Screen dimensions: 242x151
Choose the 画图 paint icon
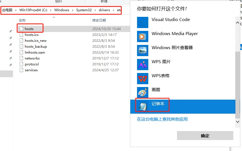pos(143,93)
